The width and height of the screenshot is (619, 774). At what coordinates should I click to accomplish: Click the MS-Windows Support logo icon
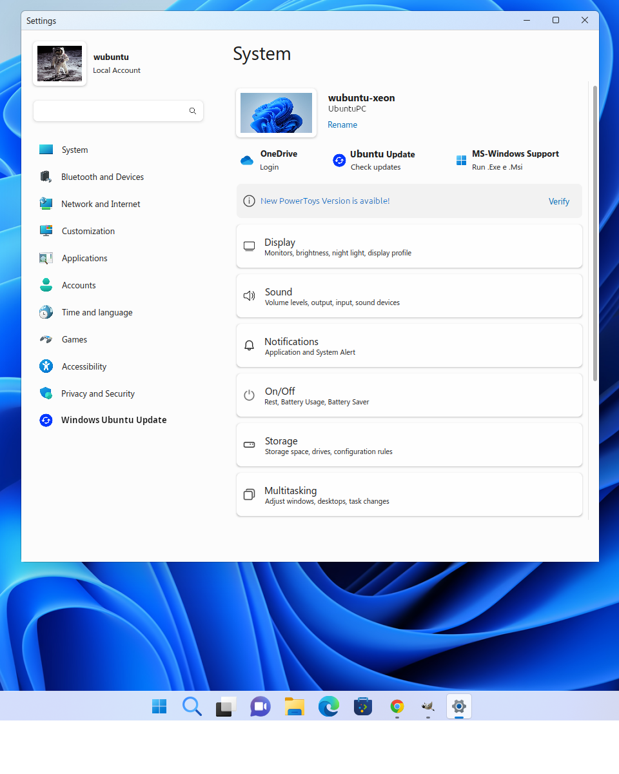pos(461,161)
